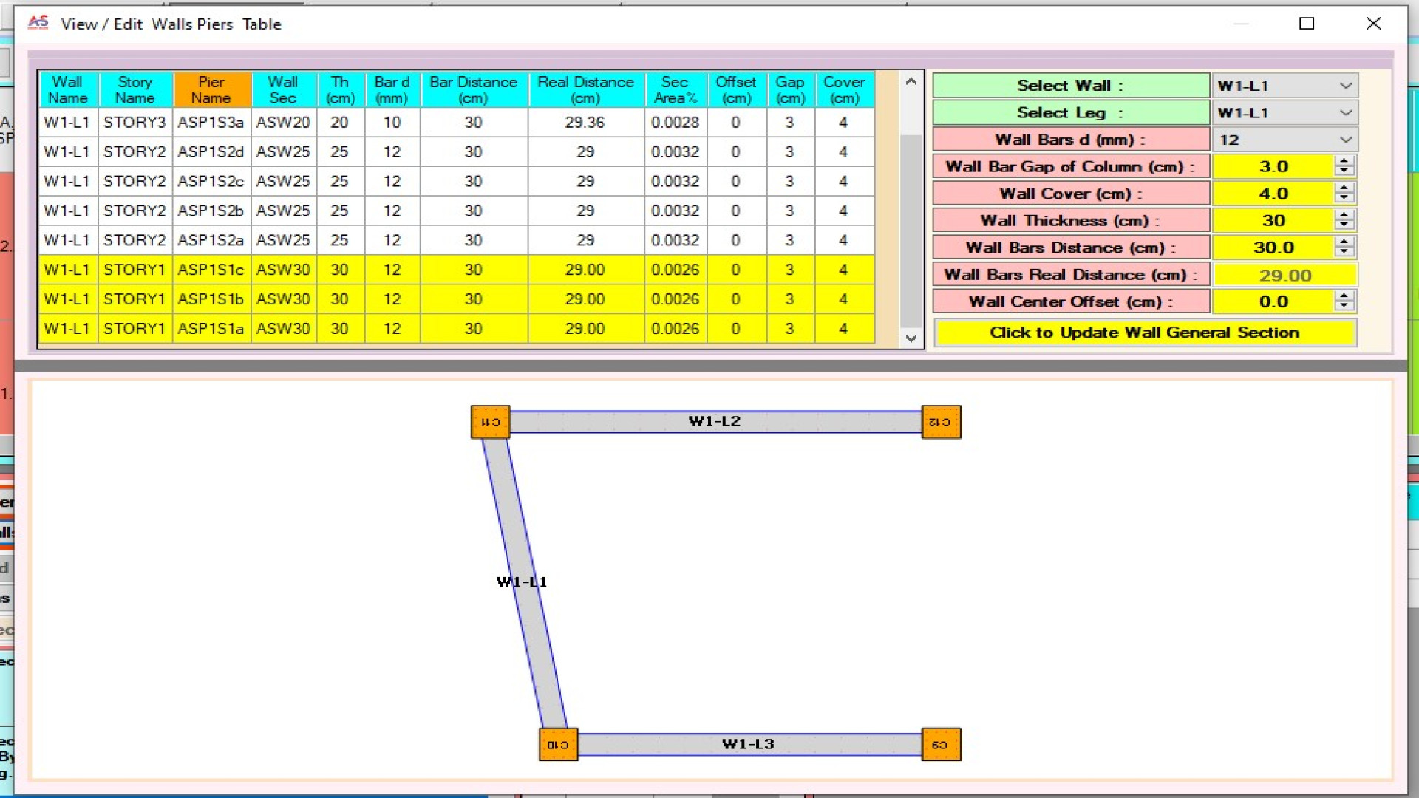The image size is (1419, 798).
Task: Open the Select Wall dropdown
Action: point(1345,86)
